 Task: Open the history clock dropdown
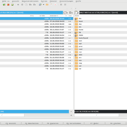(x=65, y=13)
